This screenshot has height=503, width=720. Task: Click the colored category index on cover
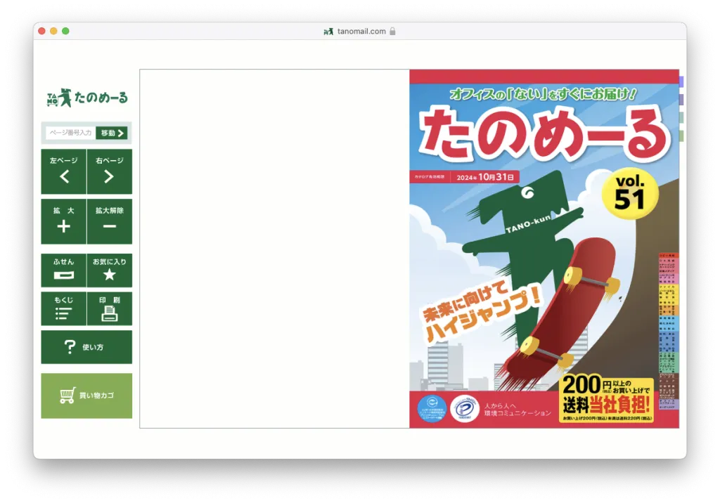click(x=667, y=331)
